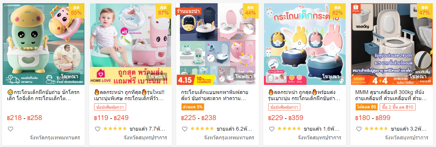Click the 82% discount ribbon
This screenshot has width=436, height=147.
pyautogui.click(x=337, y=10)
